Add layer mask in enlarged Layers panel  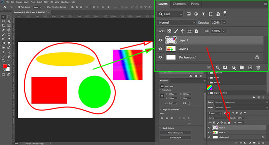click(225, 67)
